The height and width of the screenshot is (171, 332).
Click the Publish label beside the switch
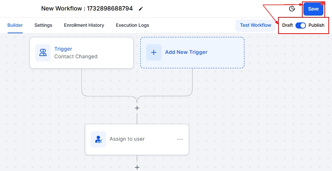tap(316, 25)
